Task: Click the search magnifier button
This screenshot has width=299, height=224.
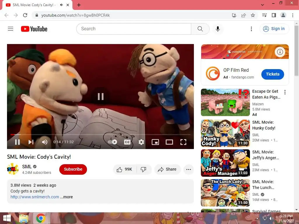Action: (200, 29)
